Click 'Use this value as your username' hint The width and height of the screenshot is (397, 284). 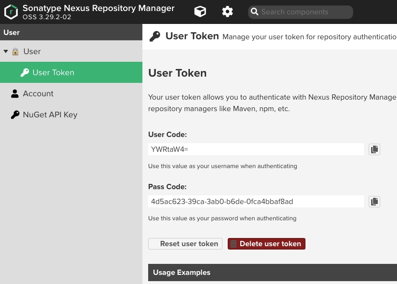(x=222, y=166)
